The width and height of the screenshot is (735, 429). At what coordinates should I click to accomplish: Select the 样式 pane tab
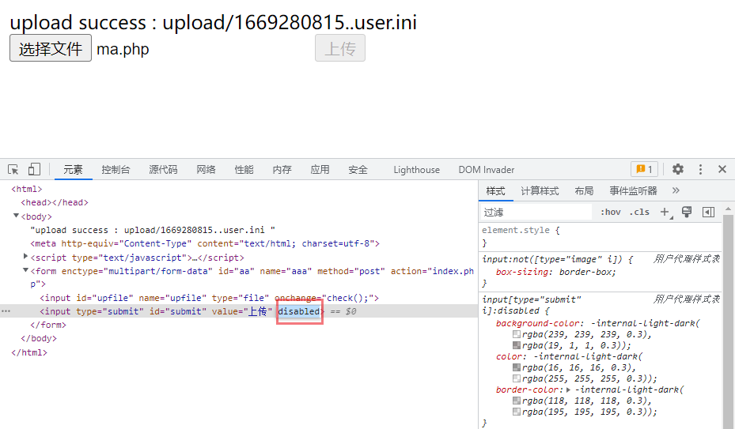pyautogui.click(x=495, y=191)
